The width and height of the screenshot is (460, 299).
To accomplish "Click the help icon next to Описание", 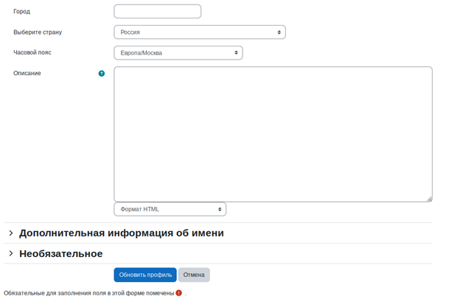I will [102, 74].
